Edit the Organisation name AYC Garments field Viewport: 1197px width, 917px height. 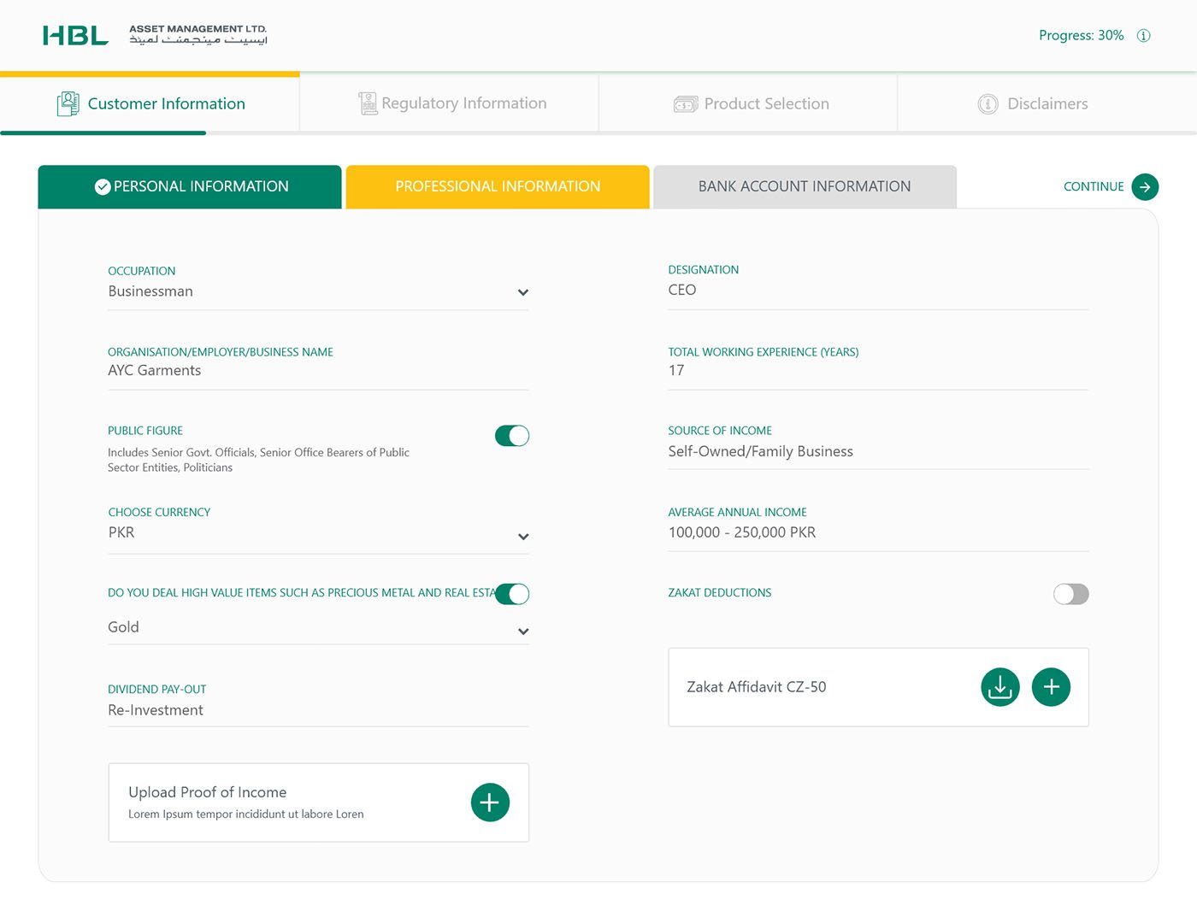coord(318,370)
